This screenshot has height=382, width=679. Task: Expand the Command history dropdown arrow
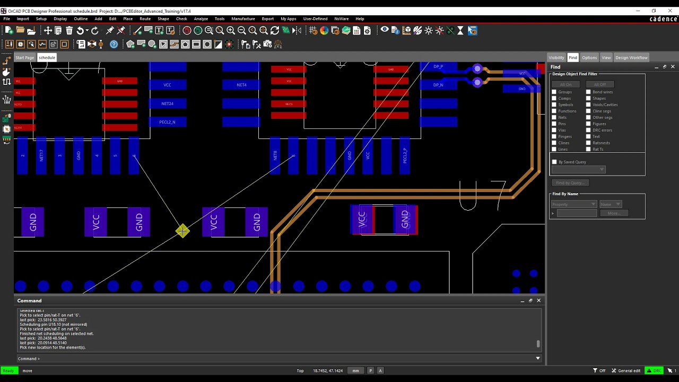(x=537, y=358)
